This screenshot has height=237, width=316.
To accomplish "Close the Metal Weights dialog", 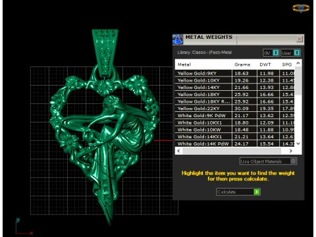I will coord(300,39).
